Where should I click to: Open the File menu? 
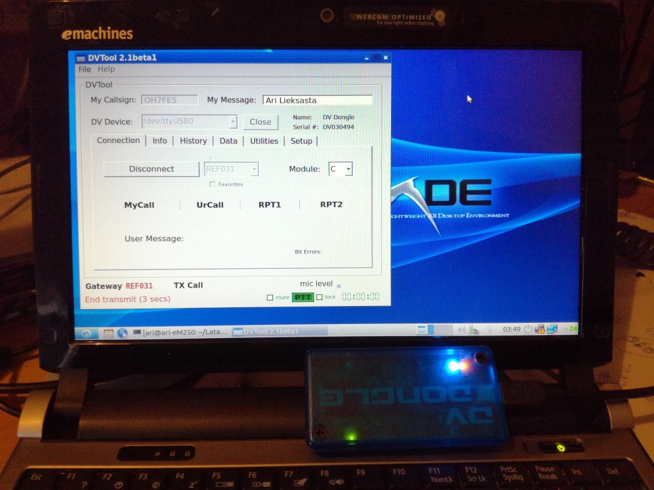(x=85, y=69)
